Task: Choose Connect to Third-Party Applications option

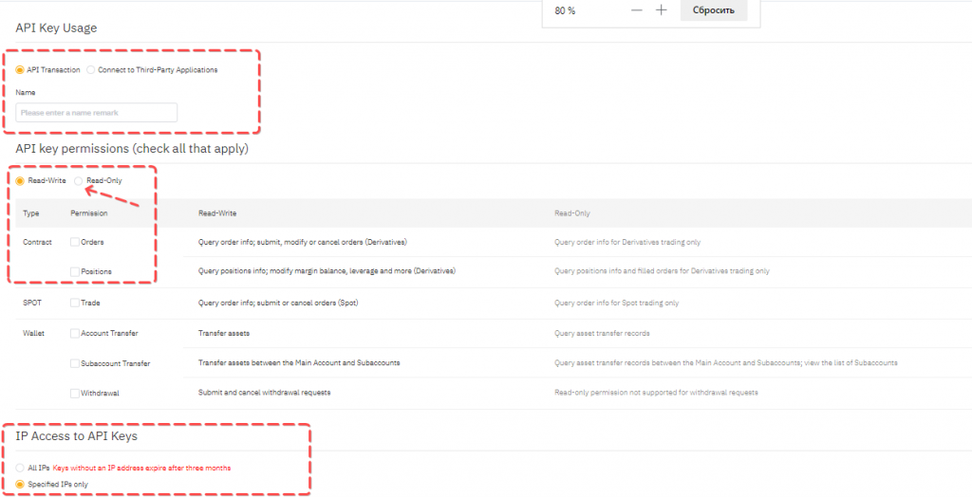Action: pos(91,70)
